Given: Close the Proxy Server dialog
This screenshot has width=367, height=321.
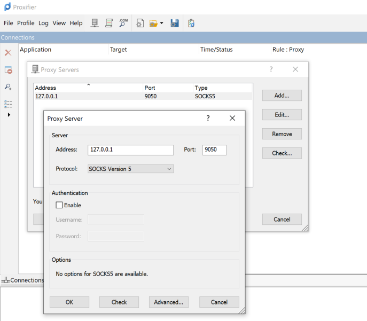Looking at the screenshot, I should (232, 118).
